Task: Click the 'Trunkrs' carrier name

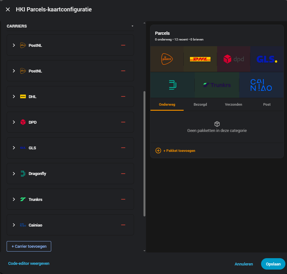Action: pyautogui.click(x=35, y=199)
